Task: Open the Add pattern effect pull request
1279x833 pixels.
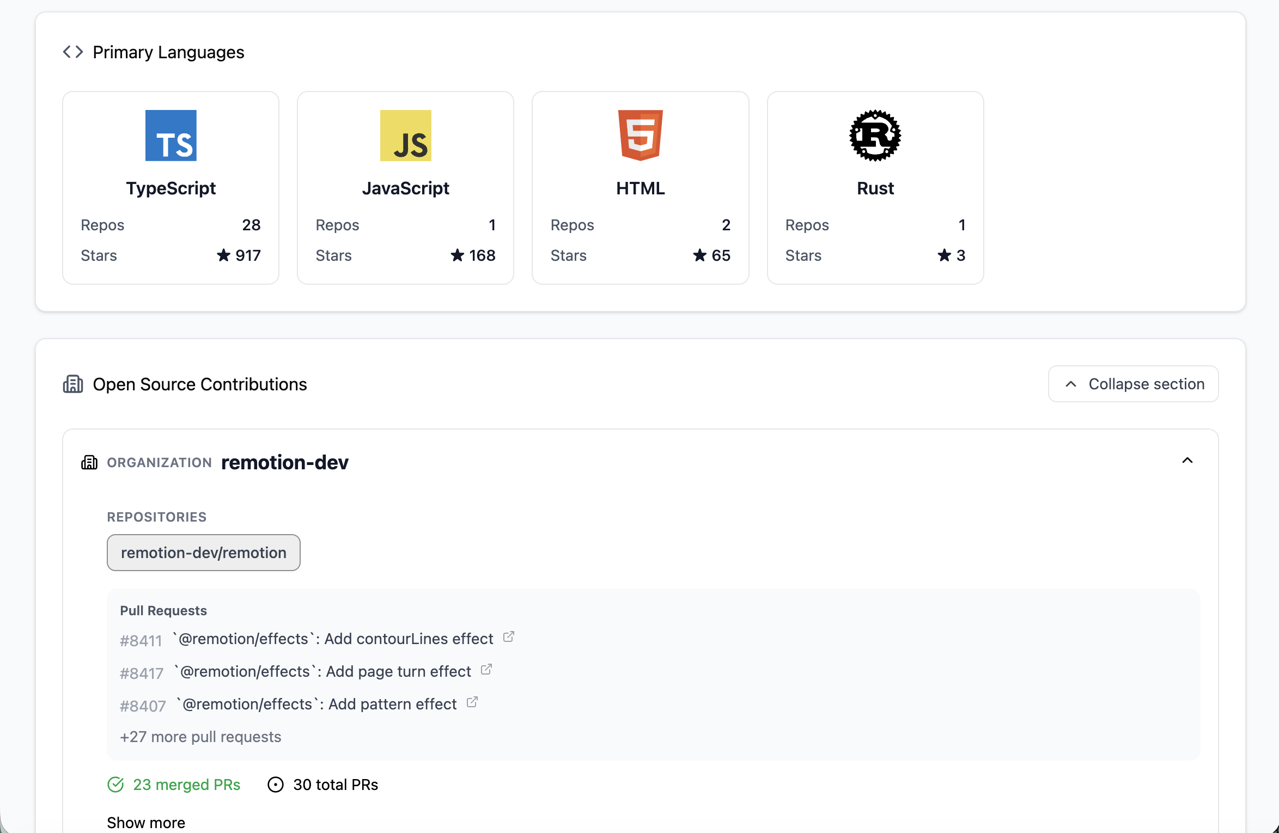Action: coord(317,704)
